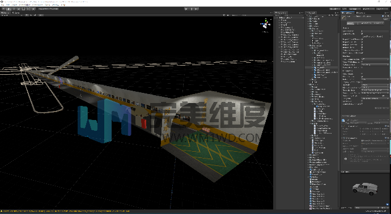Screen dimensions: 391x214
Task: Select the combined Transform tool
Action: point(28,9)
